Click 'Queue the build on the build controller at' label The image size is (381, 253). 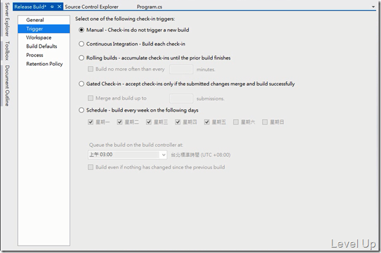pos(136,145)
